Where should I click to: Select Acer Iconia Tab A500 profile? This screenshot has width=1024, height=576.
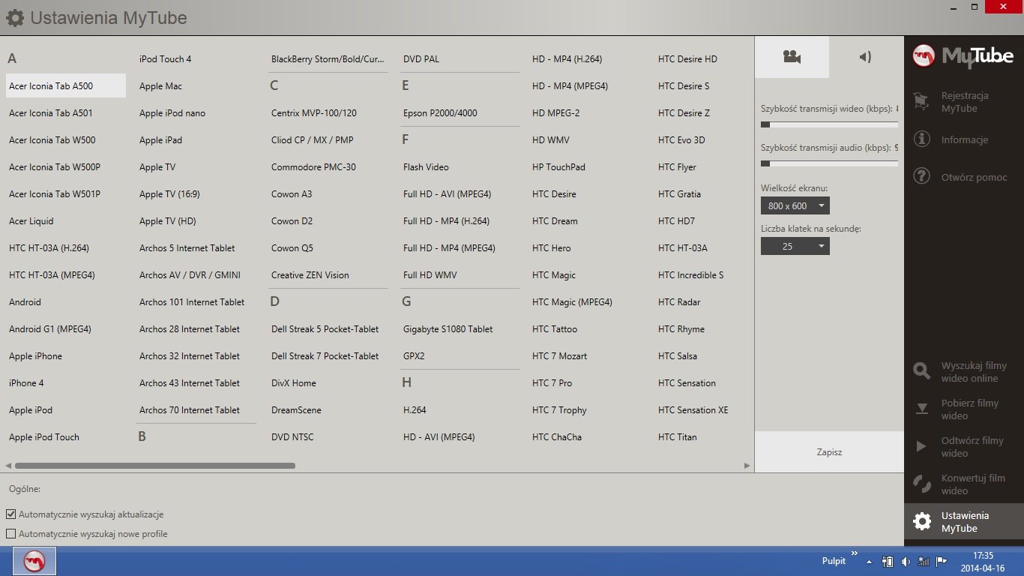tap(66, 85)
